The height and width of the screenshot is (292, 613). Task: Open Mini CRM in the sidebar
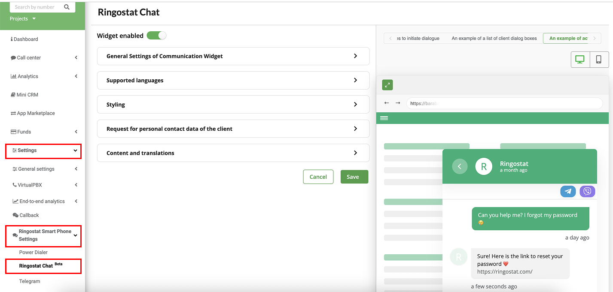(x=27, y=95)
